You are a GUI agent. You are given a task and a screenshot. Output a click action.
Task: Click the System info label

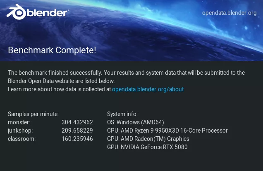click(122, 114)
